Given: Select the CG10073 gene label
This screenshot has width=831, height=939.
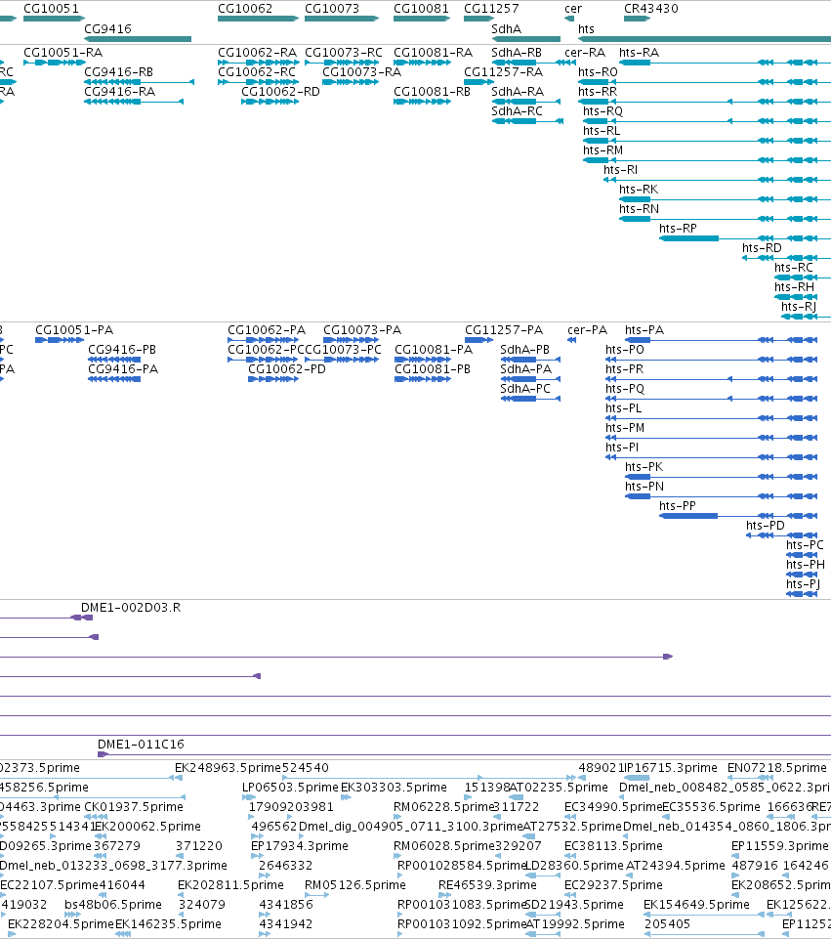Looking at the screenshot, I should pos(332,9).
